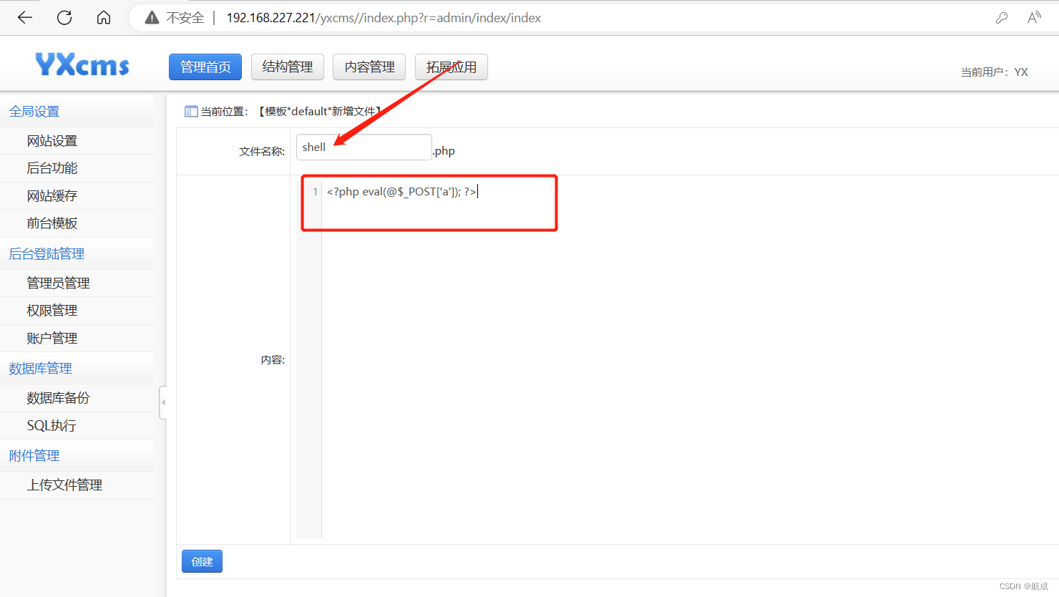Reload the page with refresh icon
The image size is (1059, 597).
tap(64, 18)
